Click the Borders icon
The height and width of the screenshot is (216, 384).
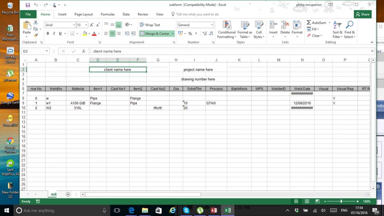coord(72,34)
